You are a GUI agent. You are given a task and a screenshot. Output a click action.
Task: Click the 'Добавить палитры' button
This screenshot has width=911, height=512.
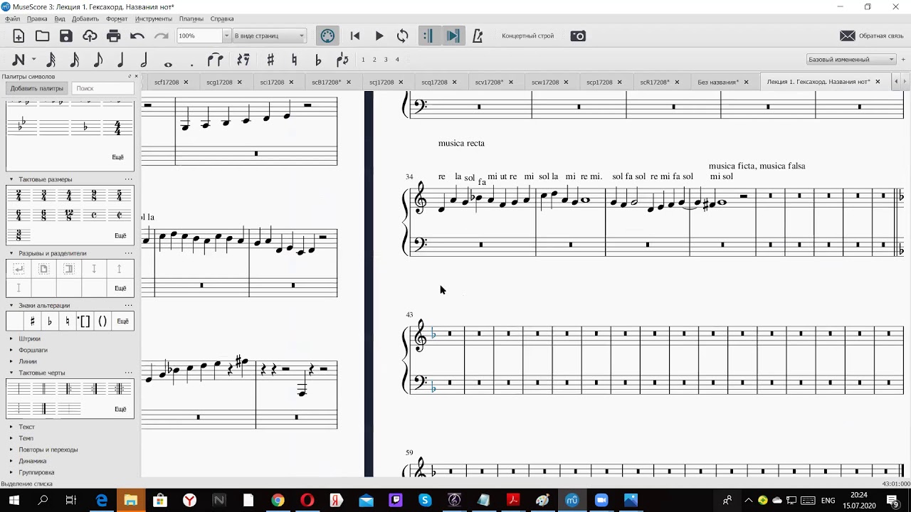tap(36, 88)
